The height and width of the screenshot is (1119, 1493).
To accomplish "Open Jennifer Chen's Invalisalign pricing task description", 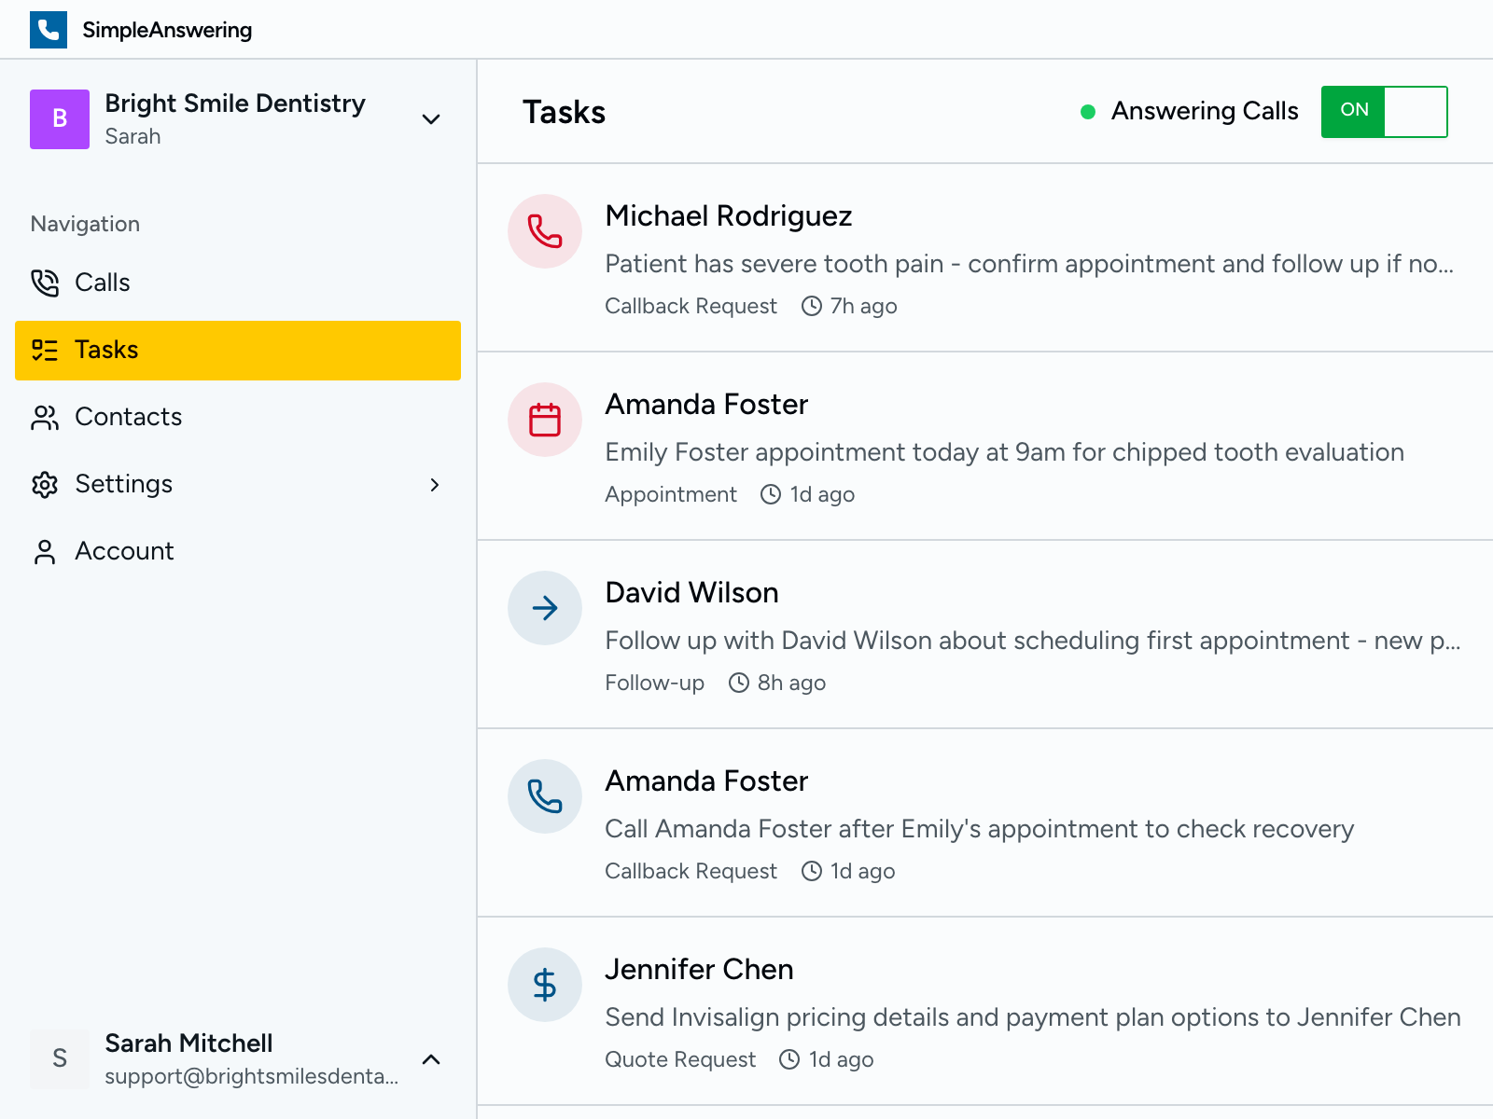I will tap(1032, 1017).
